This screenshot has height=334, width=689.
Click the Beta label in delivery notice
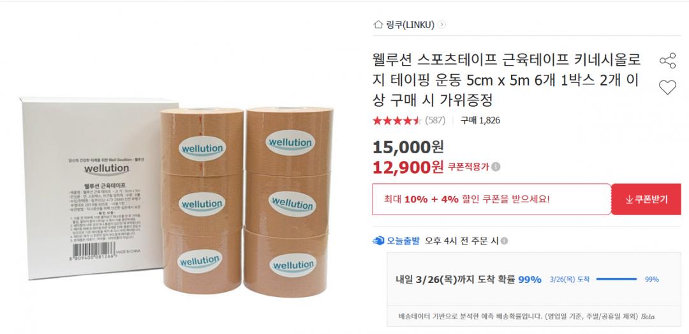point(648,316)
